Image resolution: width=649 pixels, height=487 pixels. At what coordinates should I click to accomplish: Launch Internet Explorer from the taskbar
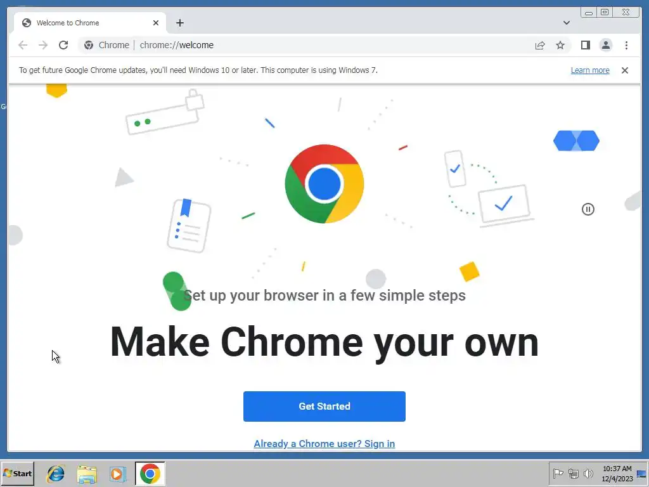tap(56, 474)
